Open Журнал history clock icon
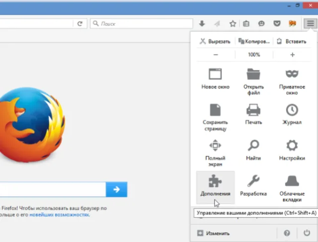This screenshot has width=318, height=242. pyautogui.click(x=292, y=110)
